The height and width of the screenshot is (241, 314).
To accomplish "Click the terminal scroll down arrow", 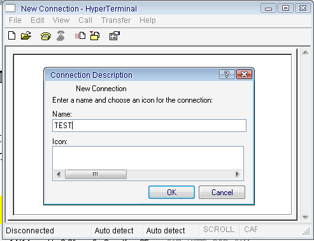I will pyautogui.click(x=305, y=217).
